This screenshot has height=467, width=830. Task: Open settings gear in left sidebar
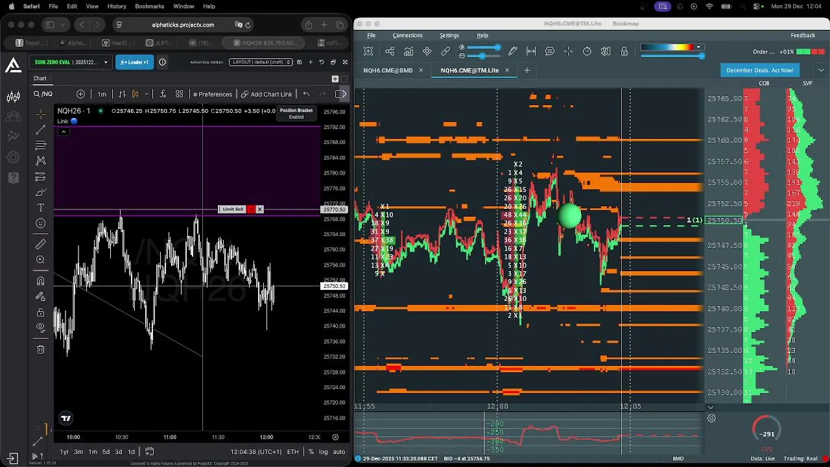13,157
